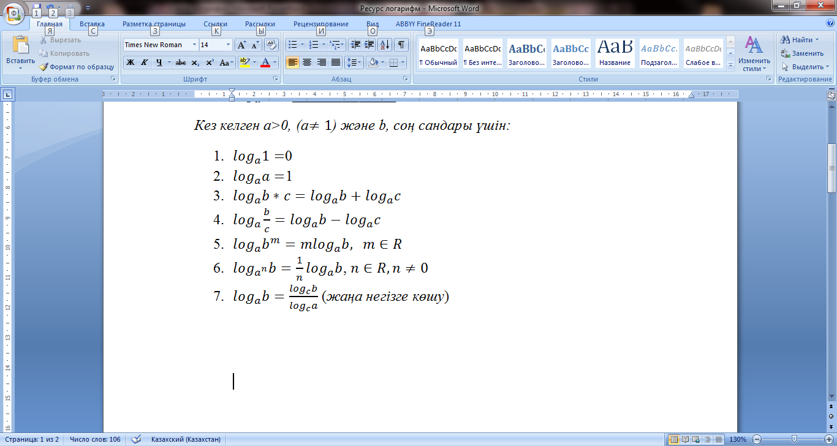Set paragraph alignment to justified

pyautogui.click(x=335, y=62)
